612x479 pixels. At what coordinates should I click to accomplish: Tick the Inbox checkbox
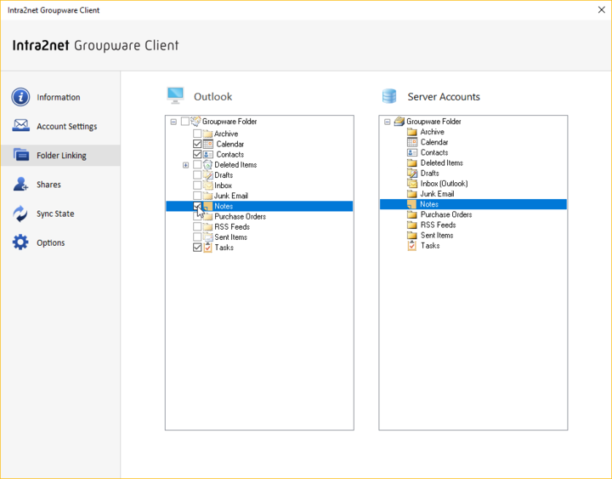point(197,185)
